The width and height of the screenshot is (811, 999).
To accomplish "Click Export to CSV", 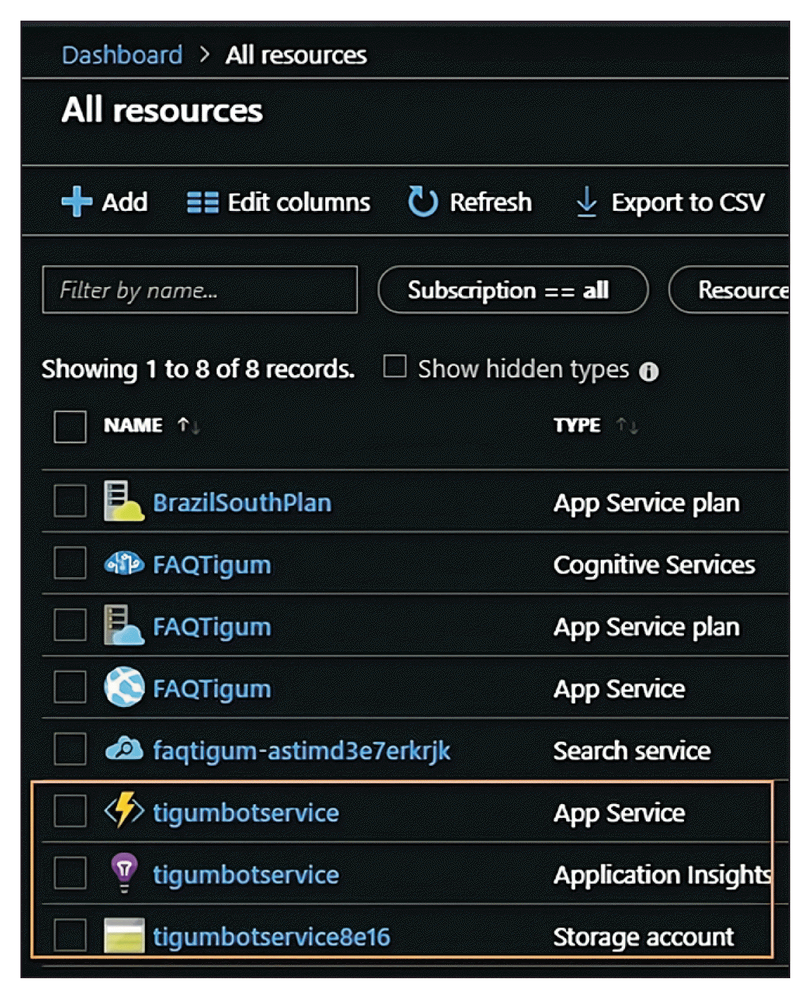I will (x=670, y=203).
